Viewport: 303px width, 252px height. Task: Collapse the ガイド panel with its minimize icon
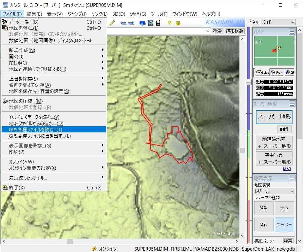coord(292,32)
